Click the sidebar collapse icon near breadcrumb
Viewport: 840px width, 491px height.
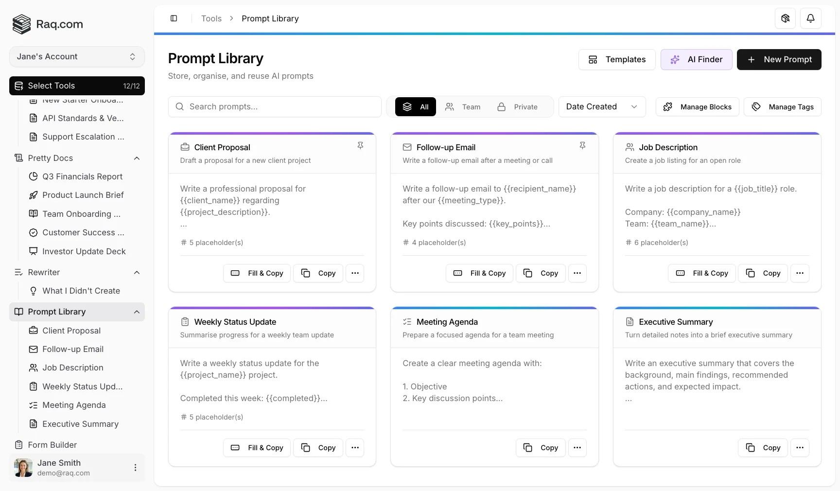pos(174,18)
